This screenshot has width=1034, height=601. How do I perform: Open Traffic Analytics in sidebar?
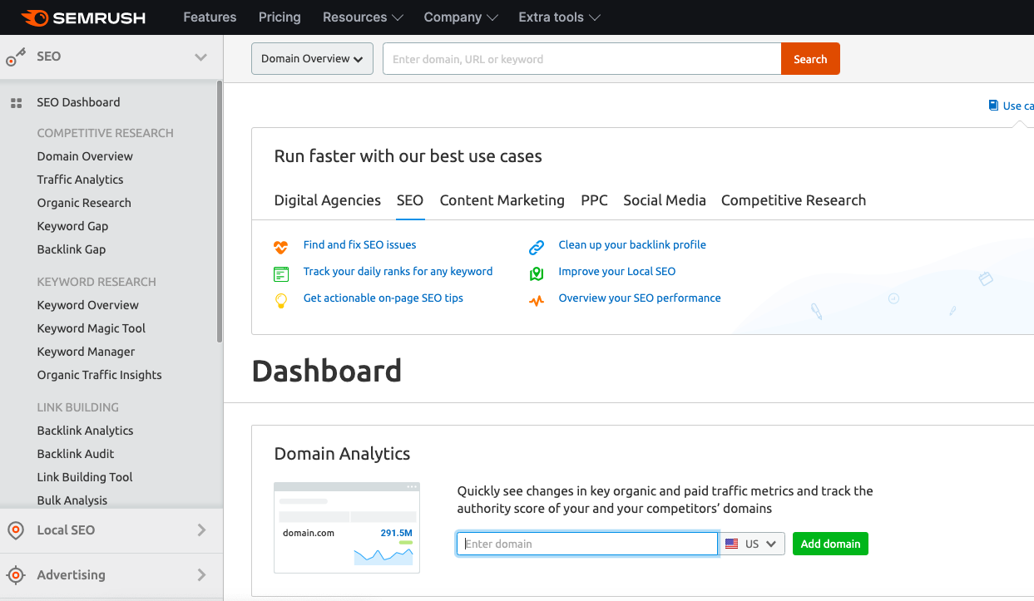[x=80, y=180]
